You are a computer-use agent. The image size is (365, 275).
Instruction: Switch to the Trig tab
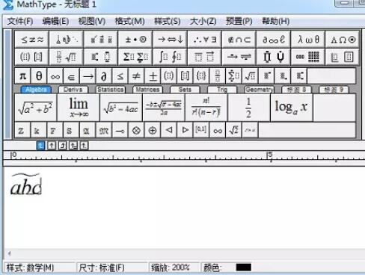click(222, 90)
